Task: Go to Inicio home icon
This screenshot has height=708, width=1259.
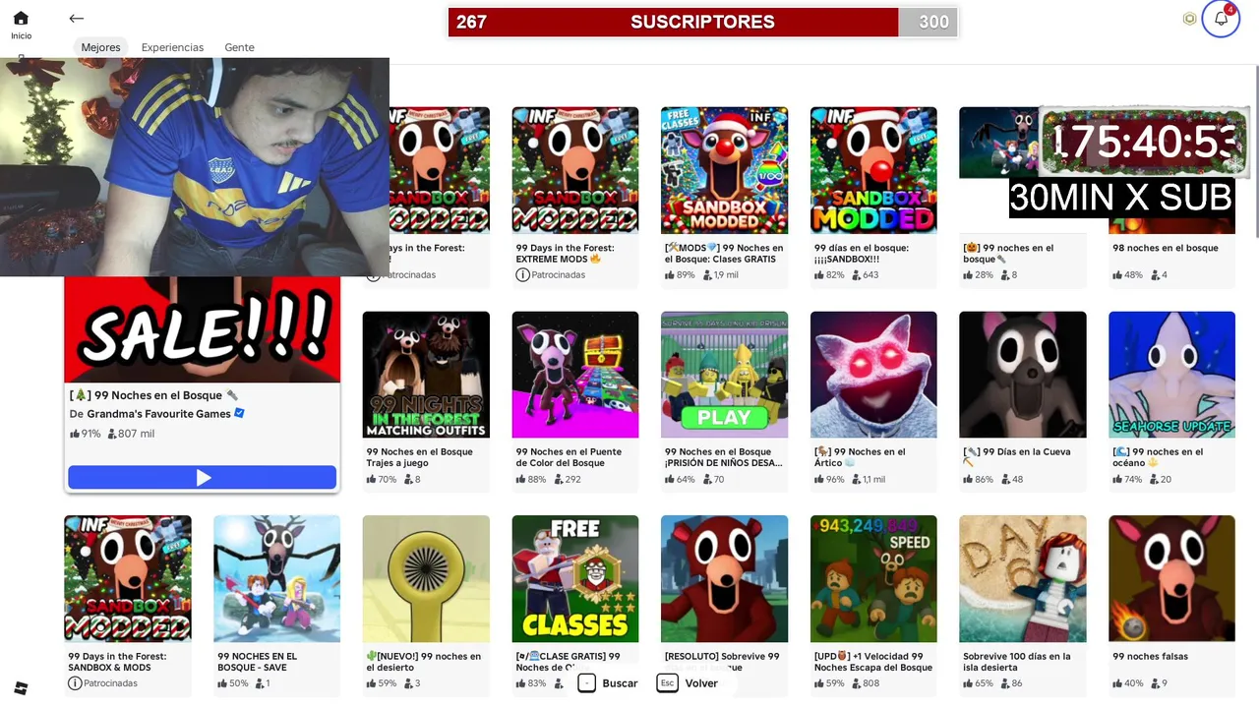Action: pyautogui.click(x=21, y=18)
